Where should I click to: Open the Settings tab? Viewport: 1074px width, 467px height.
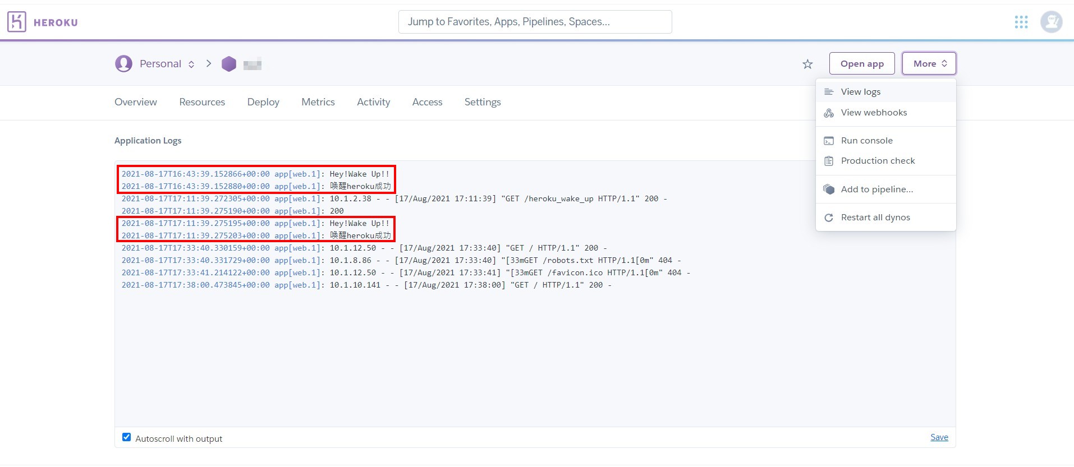[483, 102]
